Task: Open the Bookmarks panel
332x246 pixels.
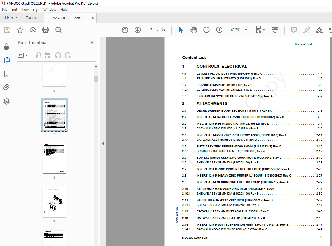Action: coord(6,74)
